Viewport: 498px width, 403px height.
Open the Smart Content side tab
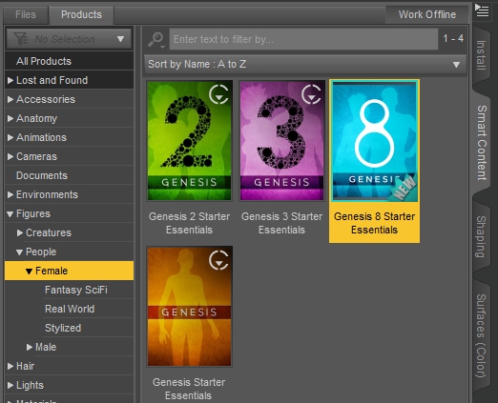(482, 142)
